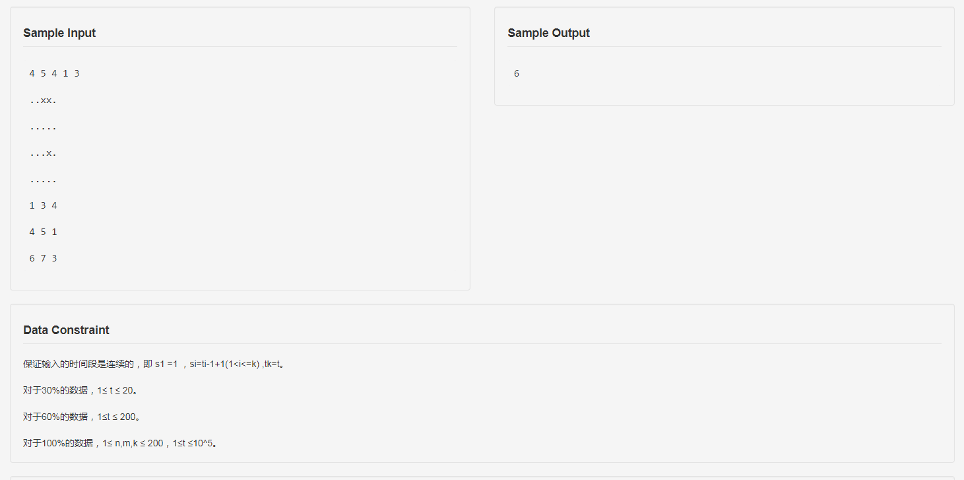The width and height of the screenshot is (964, 480).
Task: Click the grid row "...x."
Action: pyautogui.click(x=43, y=153)
